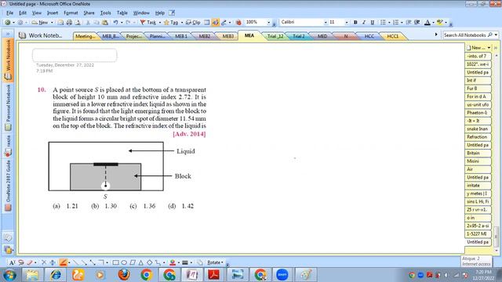Click the Task flag button
Screen dimensions: 502x282
click(148, 23)
